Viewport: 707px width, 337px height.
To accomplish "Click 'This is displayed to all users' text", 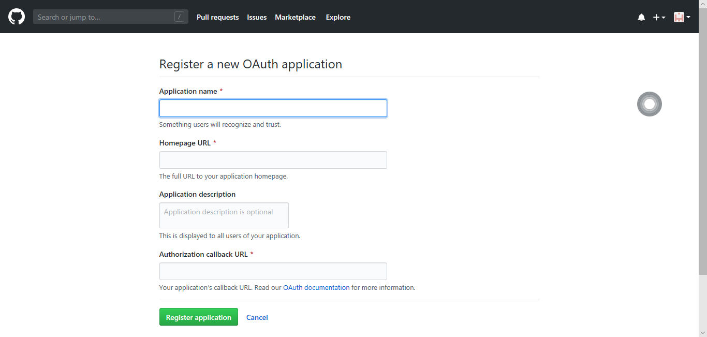I will (230, 236).
